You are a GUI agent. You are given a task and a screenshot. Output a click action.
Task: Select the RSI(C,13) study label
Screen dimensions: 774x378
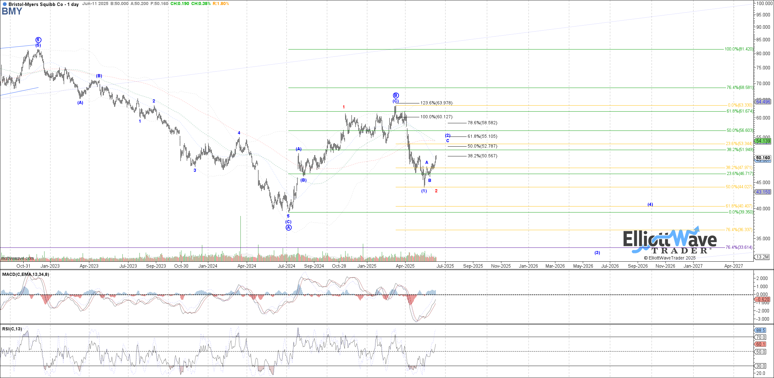pos(12,329)
